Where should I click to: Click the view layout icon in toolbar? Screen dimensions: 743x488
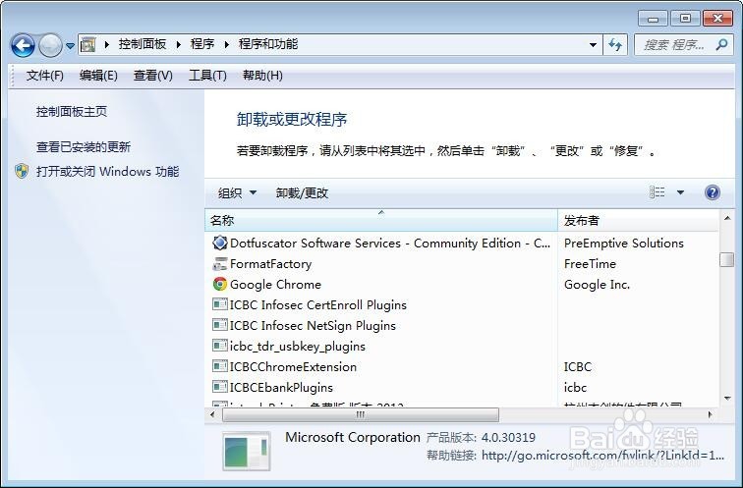pyautogui.click(x=657, y=192)
